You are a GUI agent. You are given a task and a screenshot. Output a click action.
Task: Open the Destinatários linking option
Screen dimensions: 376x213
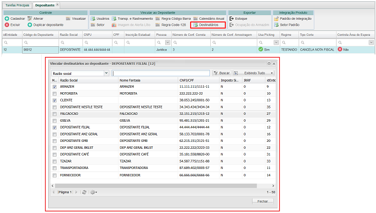pos(208,25)
